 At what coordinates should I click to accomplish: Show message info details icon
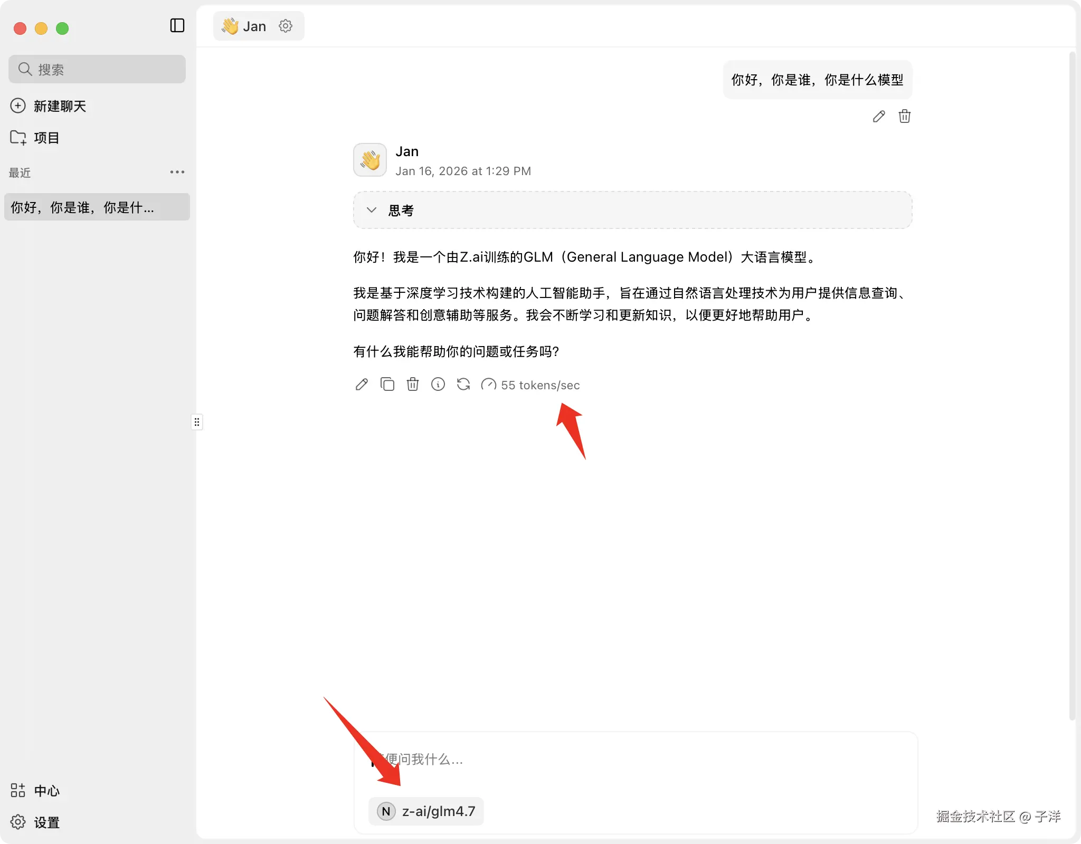[438, 385]
